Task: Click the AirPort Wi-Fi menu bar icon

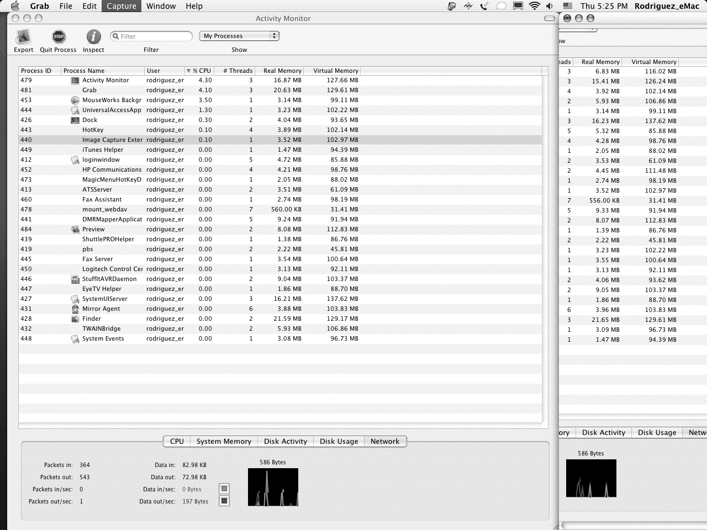Action: point(534,6)
